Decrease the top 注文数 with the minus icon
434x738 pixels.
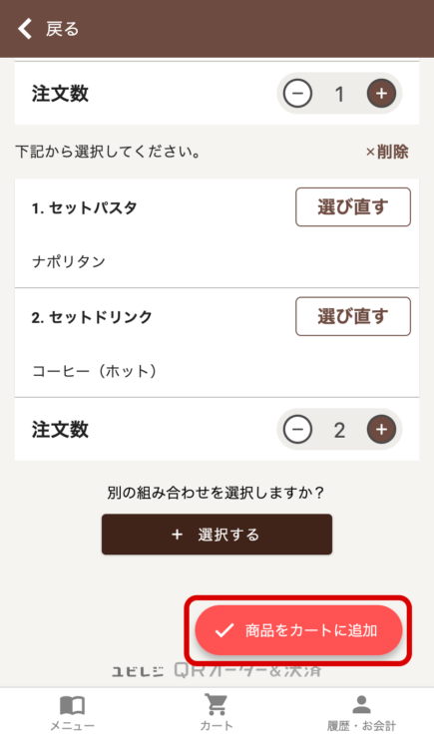(x=297, y=93)
